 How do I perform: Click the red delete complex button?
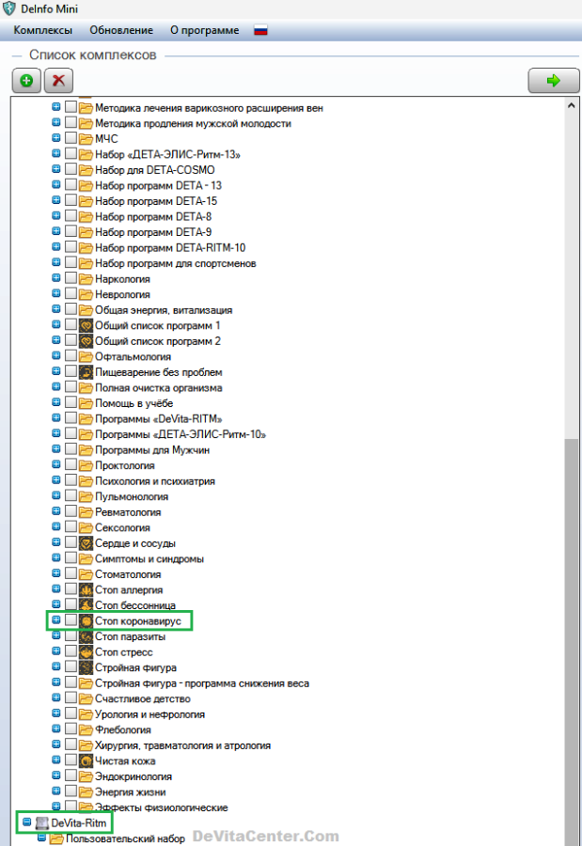(58, 81)
